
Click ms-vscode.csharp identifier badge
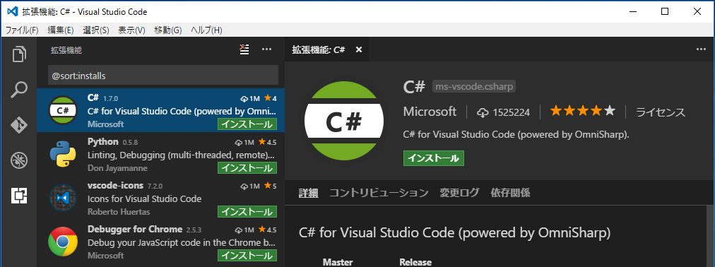click(x=474, y=87)
